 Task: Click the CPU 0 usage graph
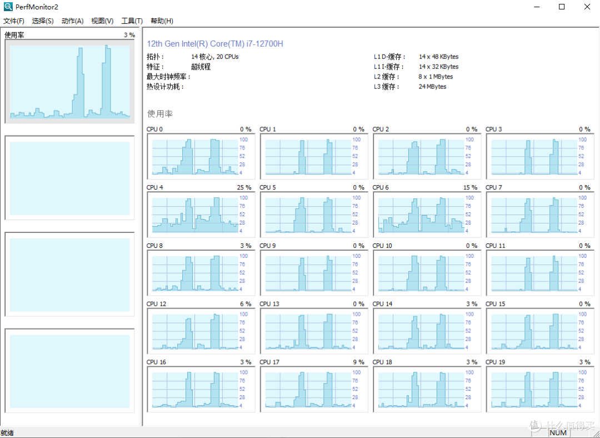[195, 156]
